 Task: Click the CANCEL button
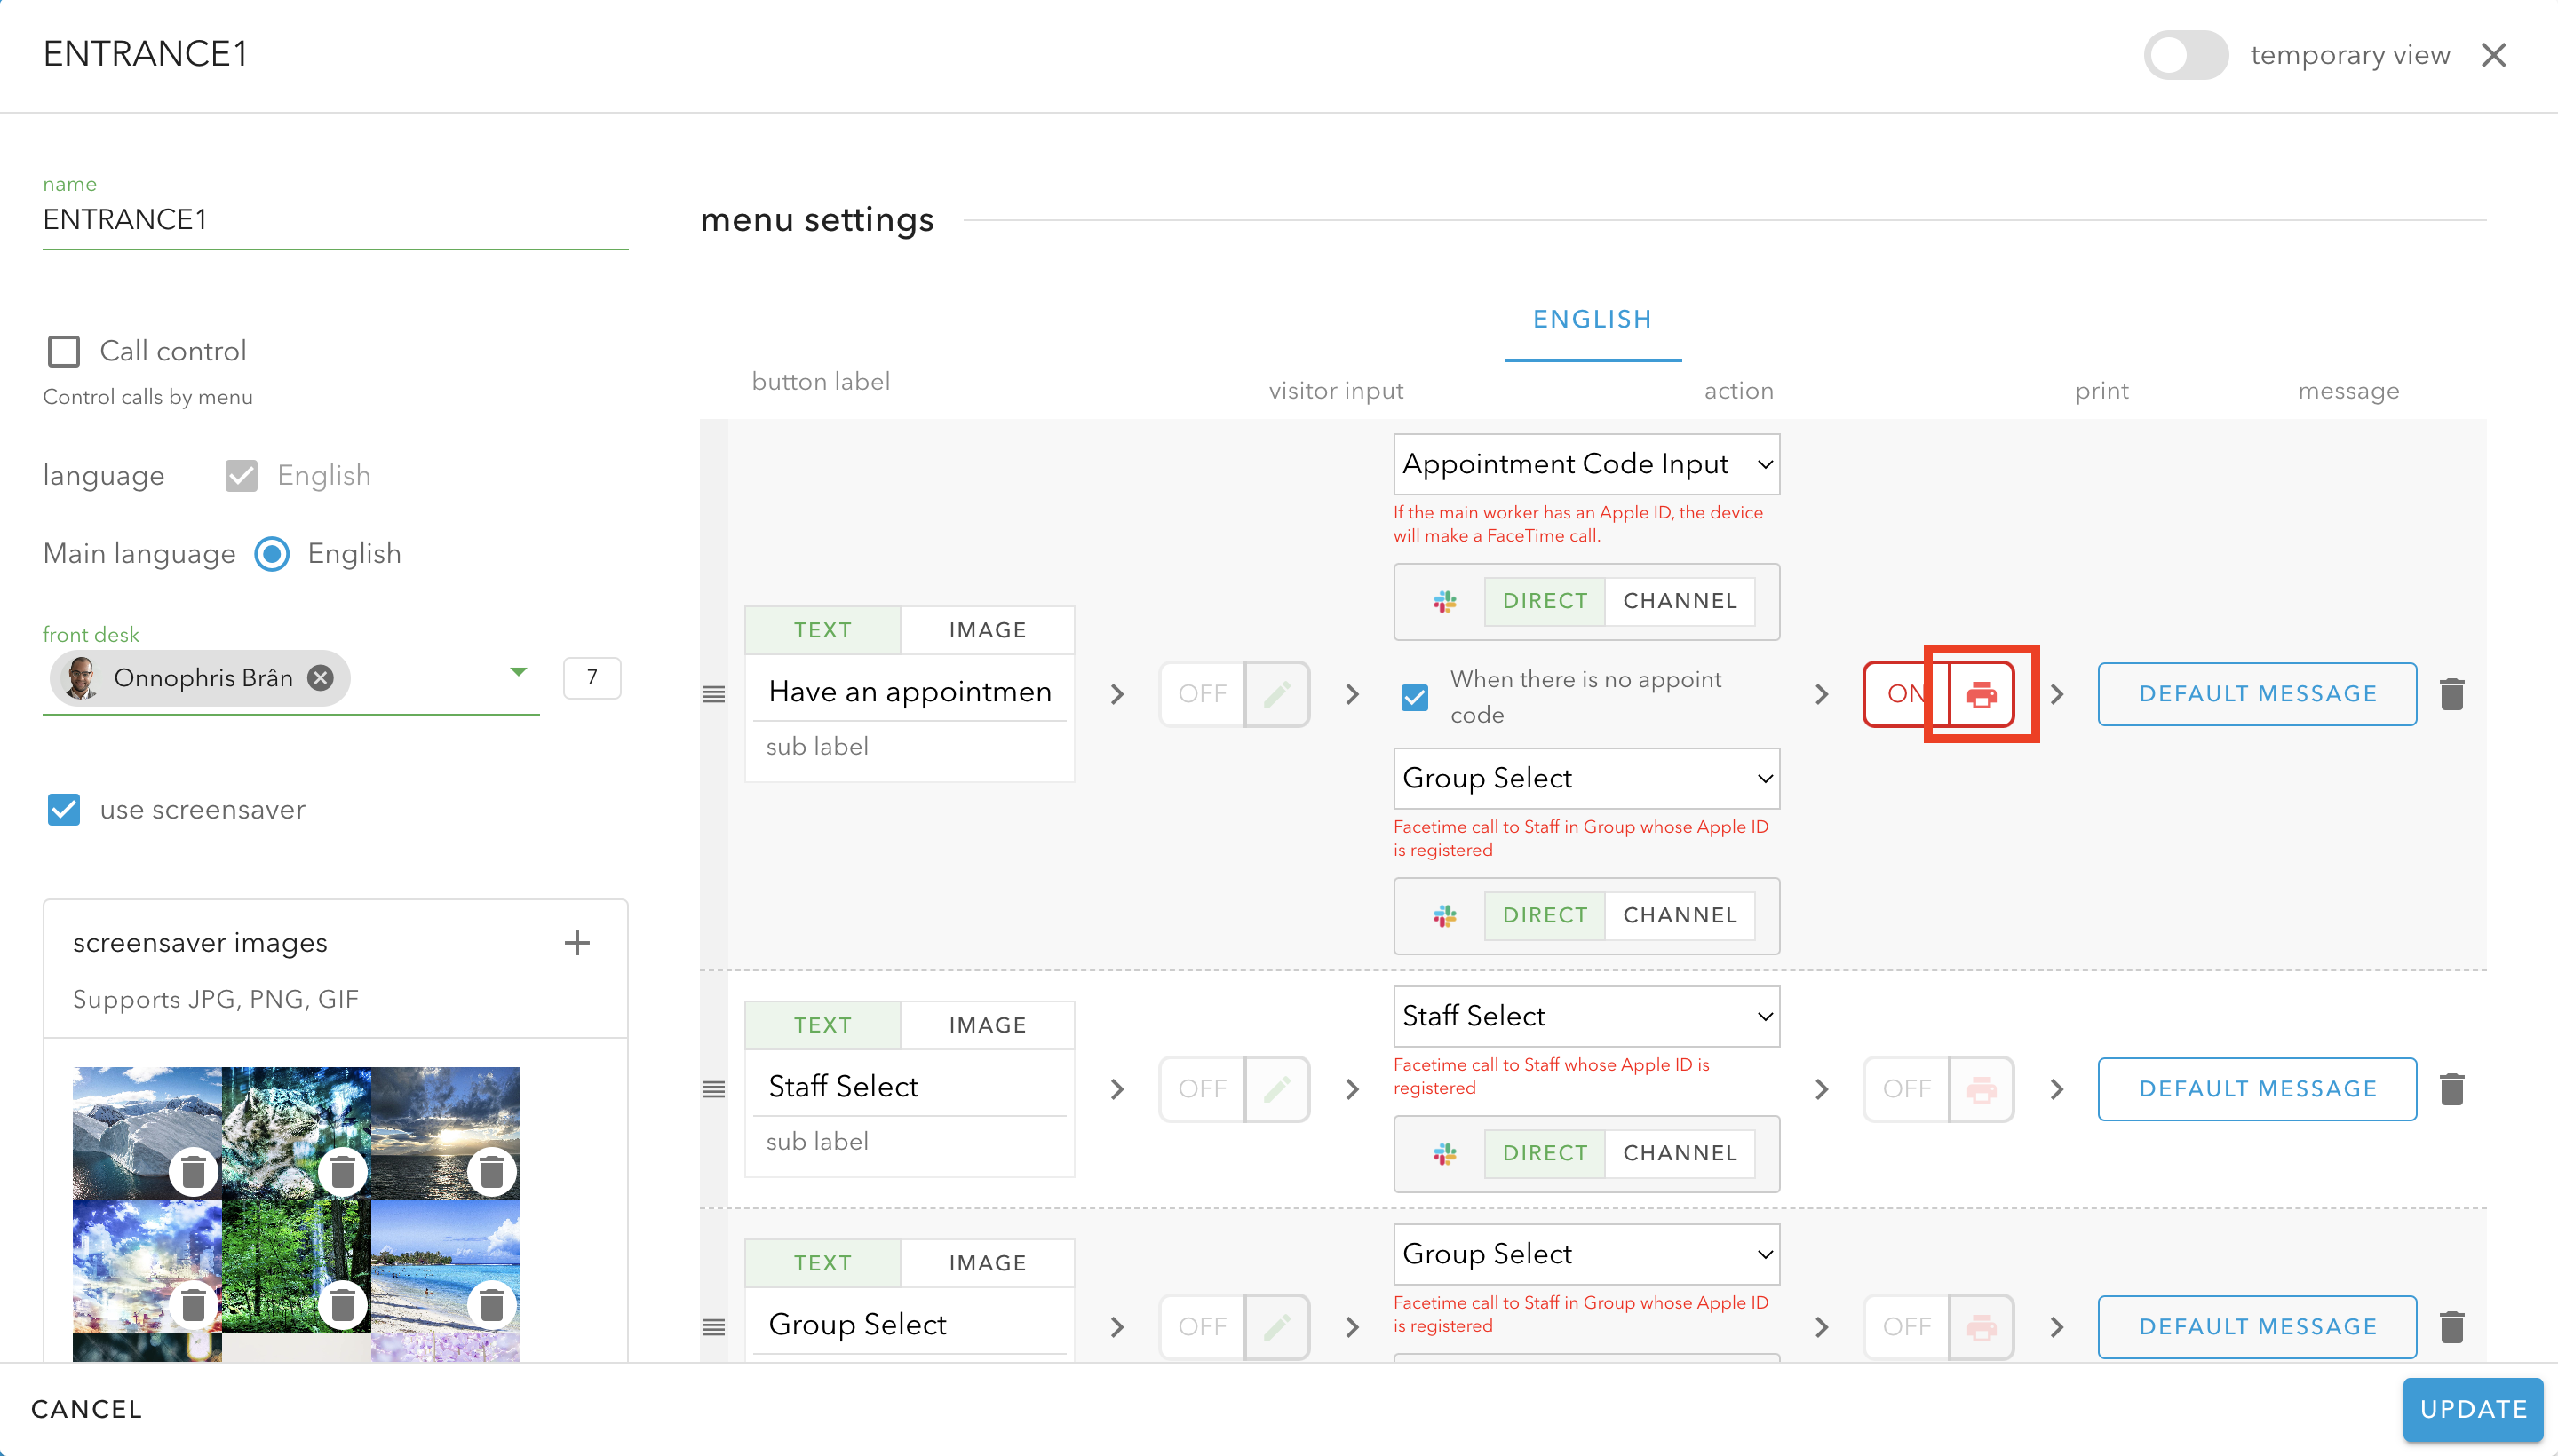click(x=87, y=1409)
